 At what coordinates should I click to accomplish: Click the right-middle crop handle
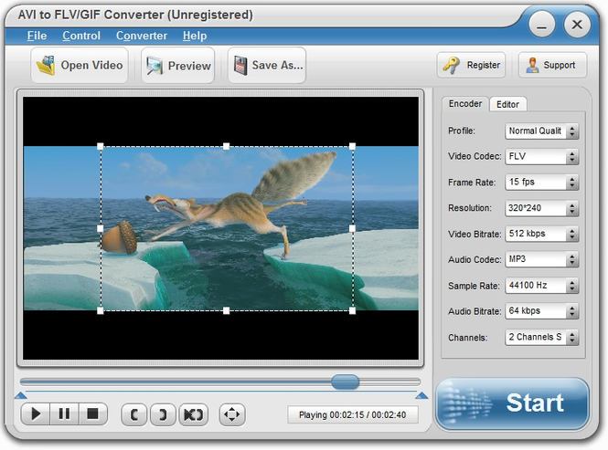[353, 228]
